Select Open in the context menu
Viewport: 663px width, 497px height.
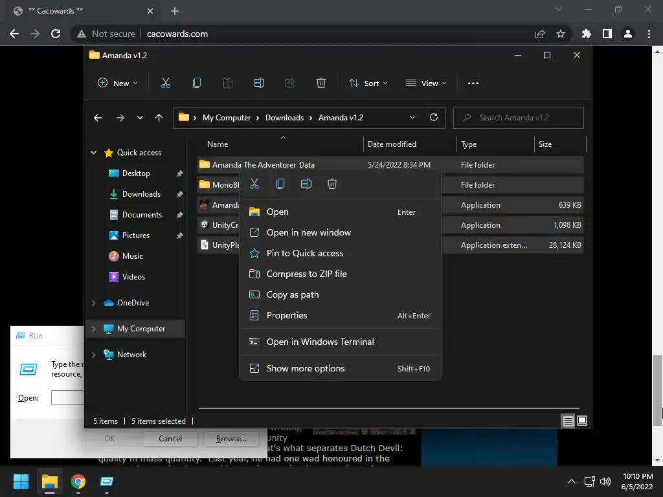[340, 212]
